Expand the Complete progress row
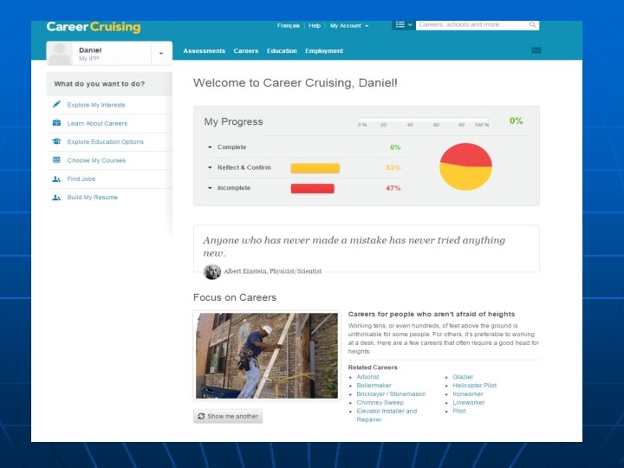Image resolution: width=624 pixels, height=468 pixels. tap(210, 147)
